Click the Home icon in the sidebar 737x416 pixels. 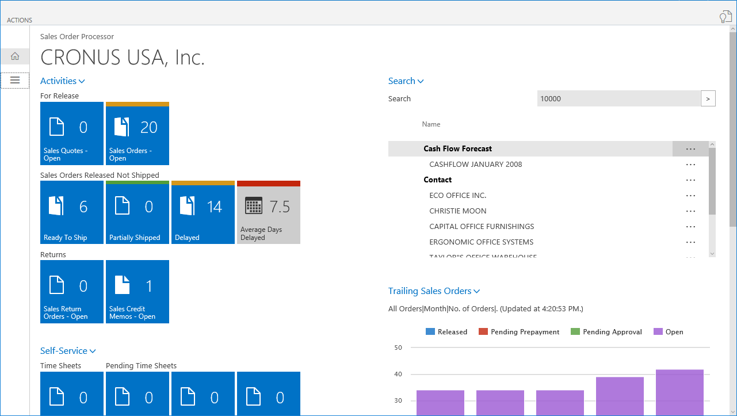coord(15,56)
